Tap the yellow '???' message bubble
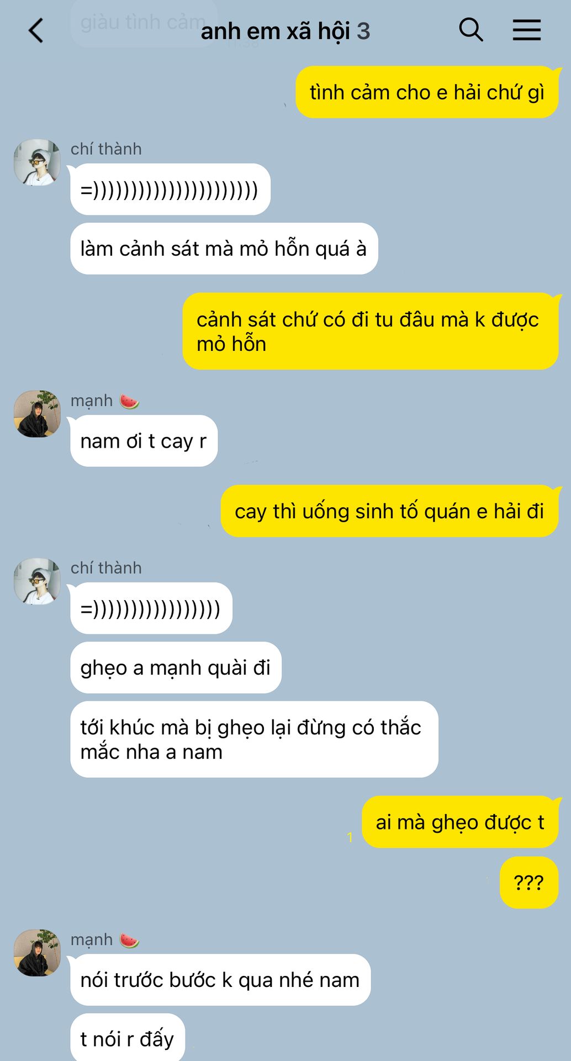This screenshot has height=1061, width=571. coord(529,883)
